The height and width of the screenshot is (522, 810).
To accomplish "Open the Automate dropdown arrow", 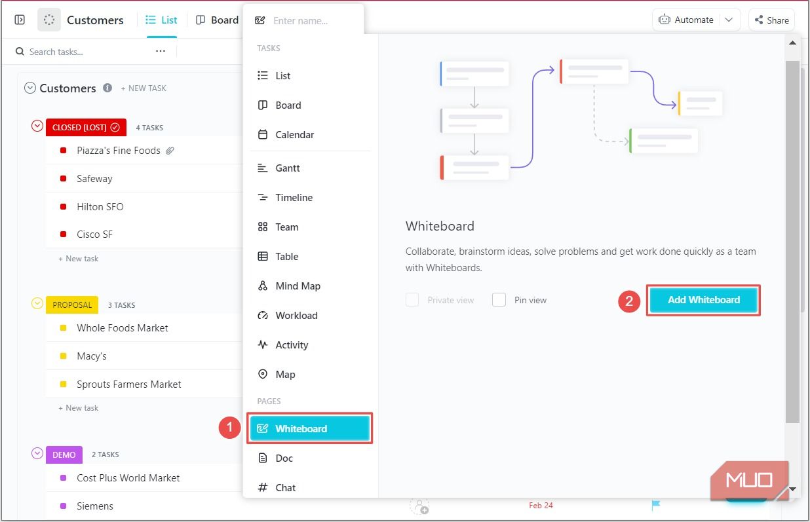I will 729,20.
